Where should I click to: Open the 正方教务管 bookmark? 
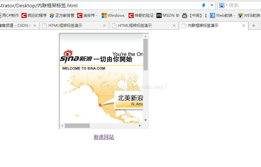point(62,15)
